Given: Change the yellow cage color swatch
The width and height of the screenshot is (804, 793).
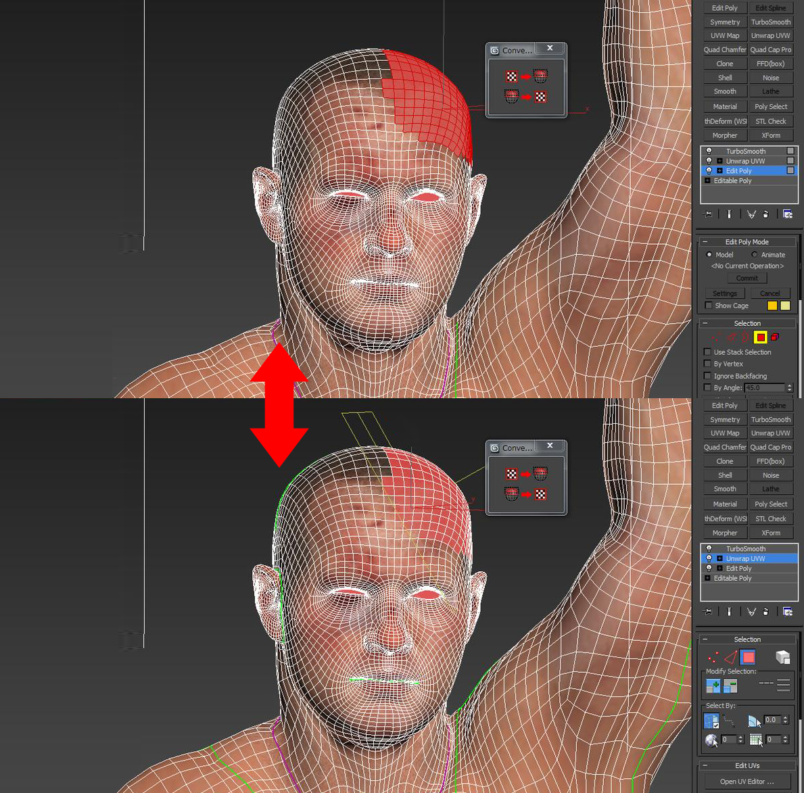Looking at the screenshot, I should (772, 306).
